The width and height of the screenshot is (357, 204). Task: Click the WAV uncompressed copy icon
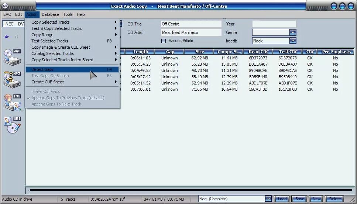pyautogui.click(x=13, y=57)
